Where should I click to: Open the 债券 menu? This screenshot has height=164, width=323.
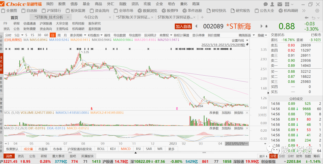click(74, 4)
